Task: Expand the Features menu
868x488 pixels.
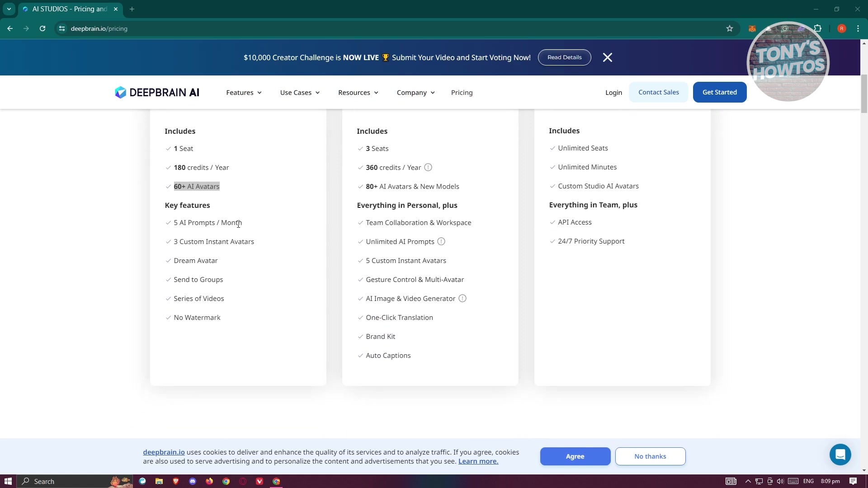Action: pyautogui.click(x=244, y=93)
